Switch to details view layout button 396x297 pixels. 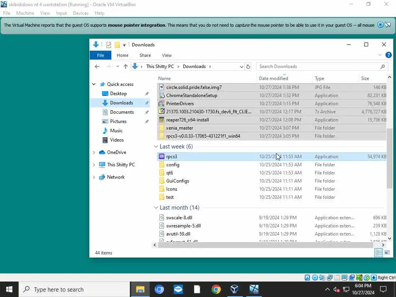point(379,253)
